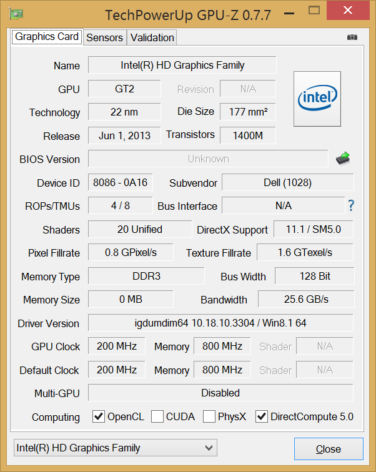Toggle the CUDA checkbox
The image size is (376, 472).
click(x=157, y=416)
